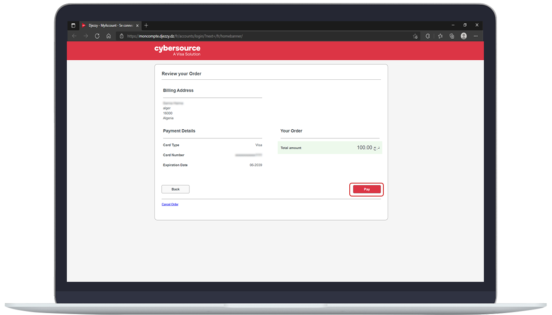The image size is (552, 315).
Task: Click the browser back arrow
Action: coord(74,36)
